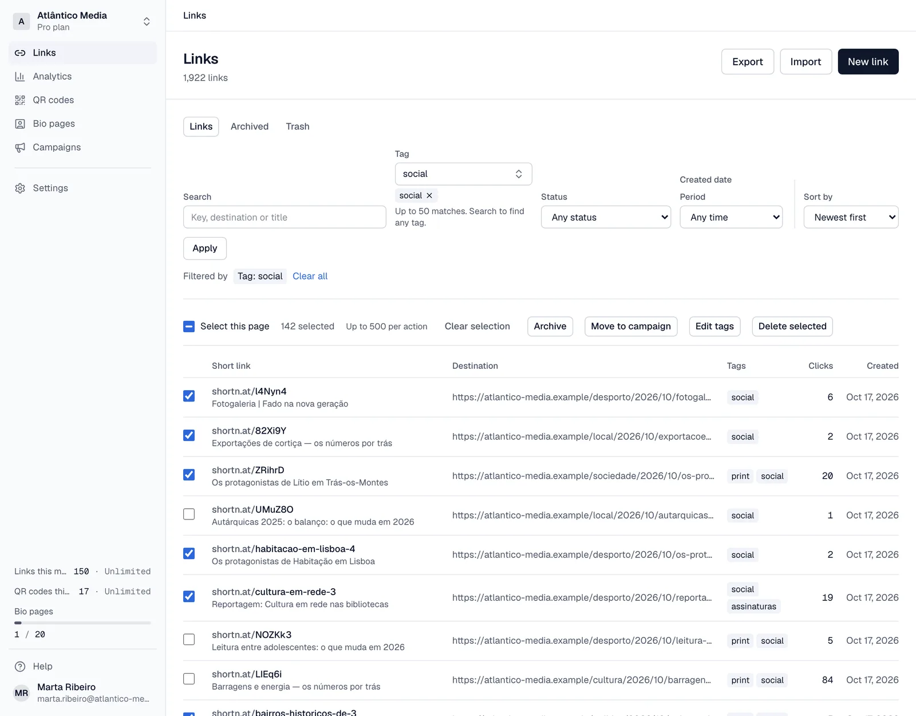Image resolution: width=916 pixels, height=716 pixels.
Task: Open the Status dropdown
Action: coord(606,217)
